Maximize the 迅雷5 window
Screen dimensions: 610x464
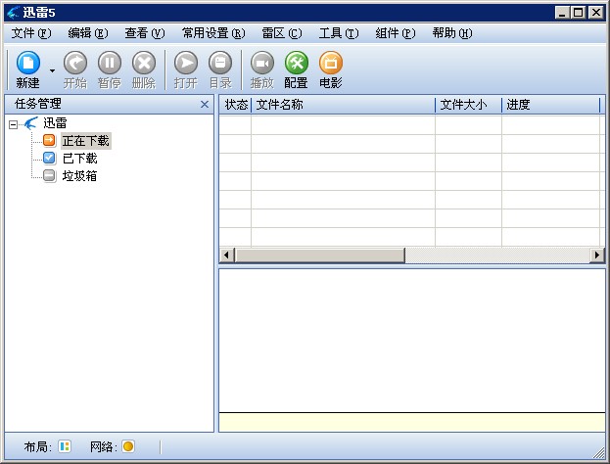coord(578,13)
